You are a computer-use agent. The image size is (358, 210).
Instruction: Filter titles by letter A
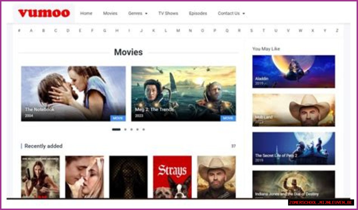tap(31, 30)
